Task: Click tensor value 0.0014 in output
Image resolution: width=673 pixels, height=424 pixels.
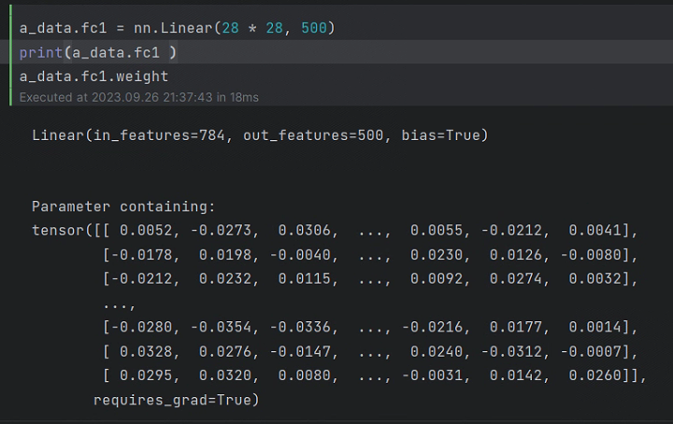Action: coord(594,328)
